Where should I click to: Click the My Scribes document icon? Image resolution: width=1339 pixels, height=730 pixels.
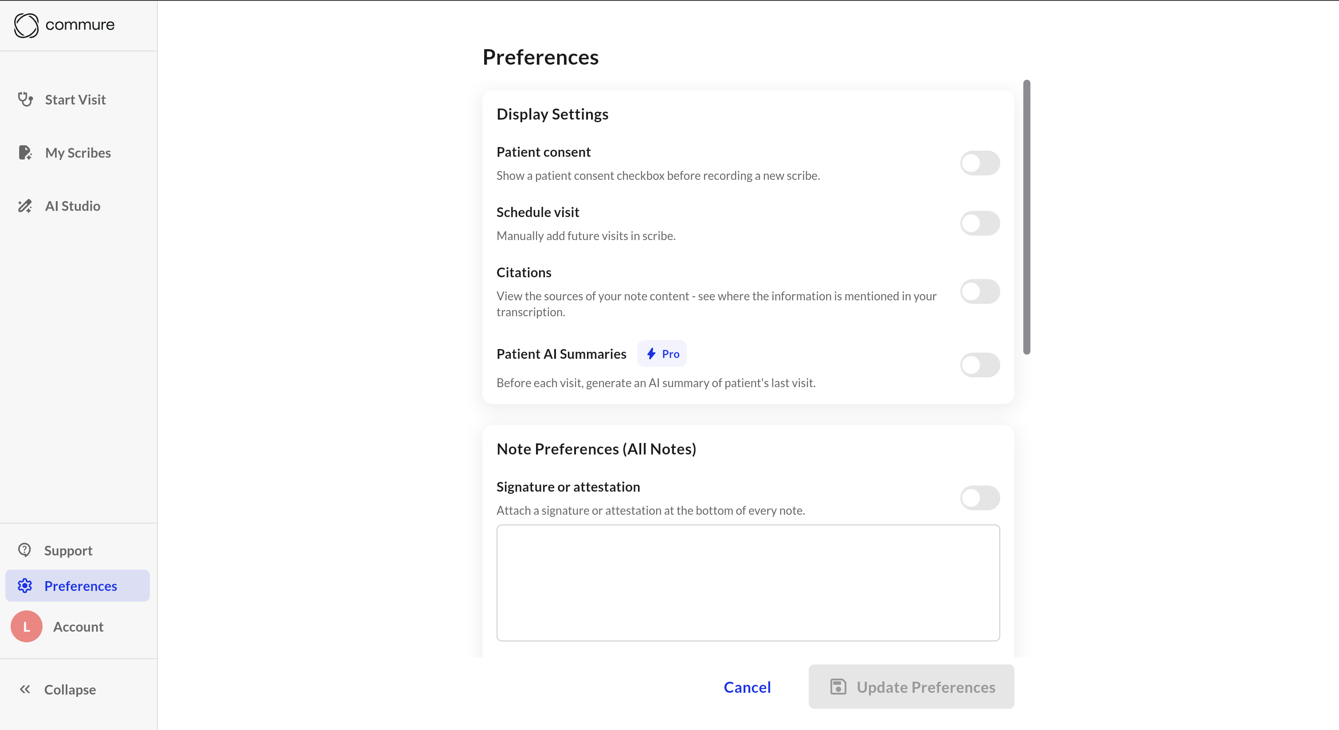pyautogui.click(x=25, y=153)
